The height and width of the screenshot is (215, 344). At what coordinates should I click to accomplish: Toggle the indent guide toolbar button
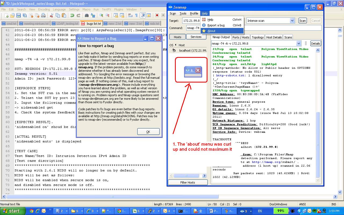point(143,16)
